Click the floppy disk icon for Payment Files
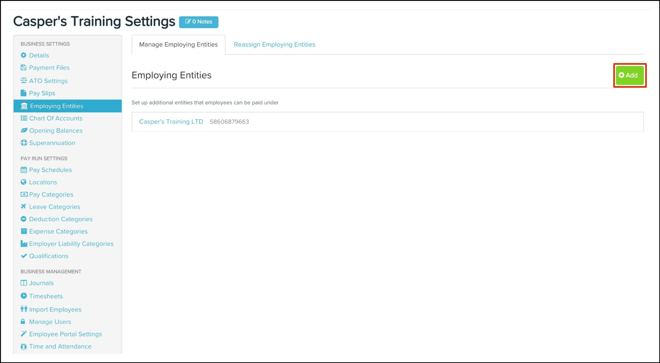Screen dimensions: 660x363 [23, 67]
